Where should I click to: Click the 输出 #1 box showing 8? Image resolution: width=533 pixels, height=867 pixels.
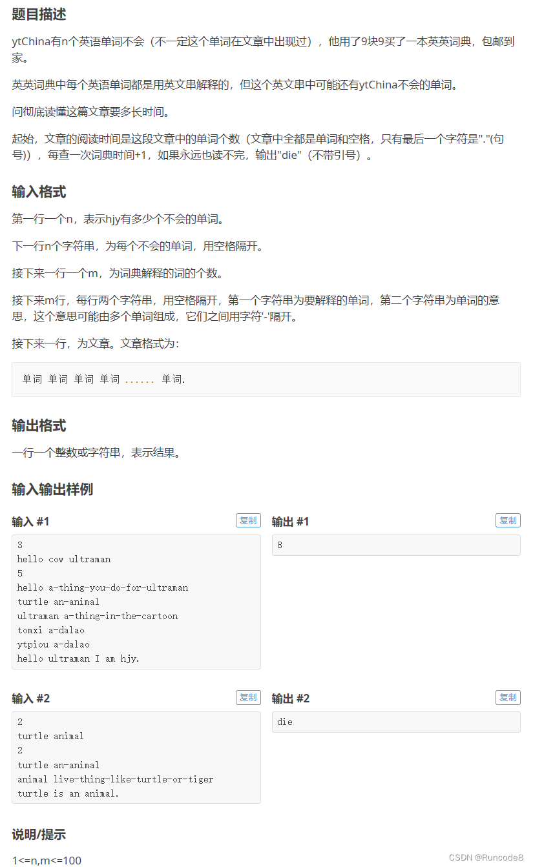pyautogui.click(x=396, y=545)
